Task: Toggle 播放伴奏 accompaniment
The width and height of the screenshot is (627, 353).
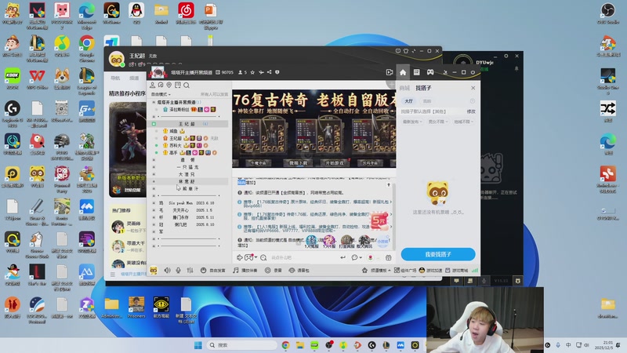Action: click(x=245, y=271)
